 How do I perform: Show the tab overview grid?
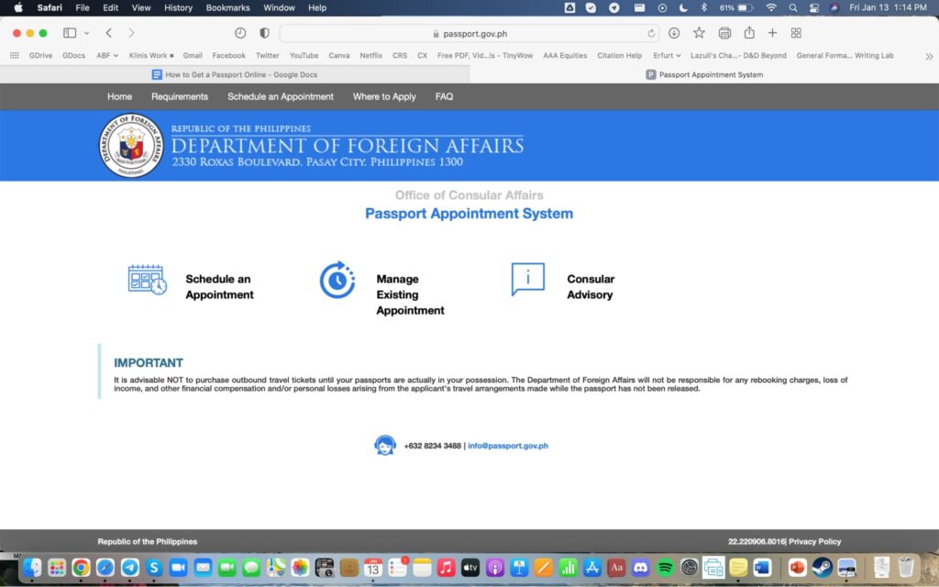(x=796, y=33)
